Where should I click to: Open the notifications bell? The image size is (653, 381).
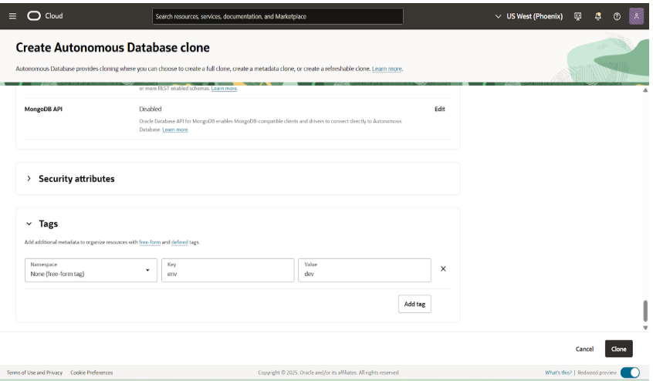[x=597, y=15]
